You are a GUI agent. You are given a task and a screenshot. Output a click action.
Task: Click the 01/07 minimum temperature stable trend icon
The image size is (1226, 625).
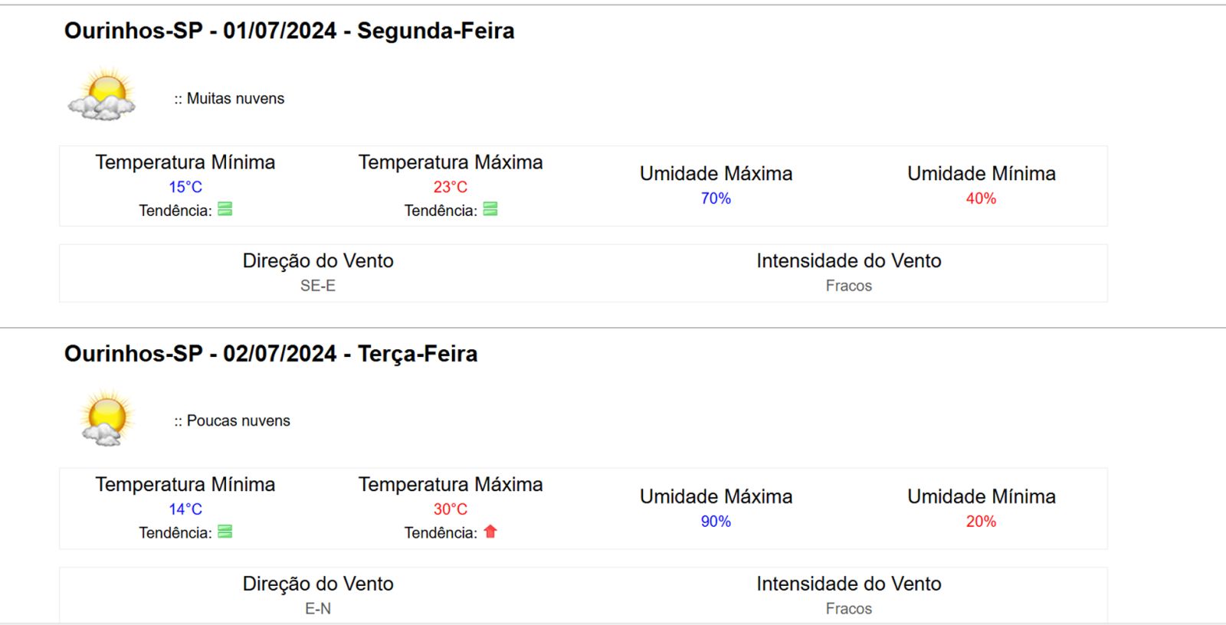pos(225,209)
